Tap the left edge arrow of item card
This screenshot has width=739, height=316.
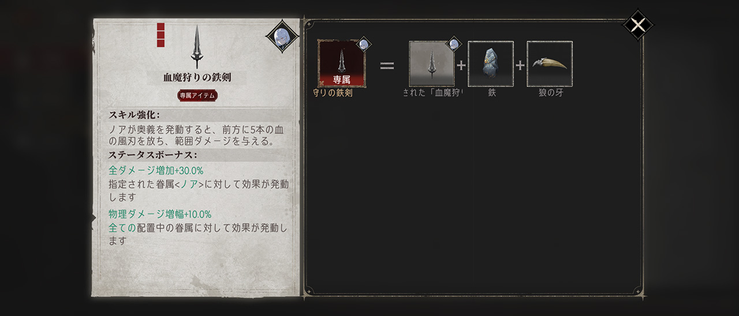93,218
